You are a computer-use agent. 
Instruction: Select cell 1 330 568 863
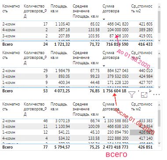pyautogui.click(x=116, y=121)
